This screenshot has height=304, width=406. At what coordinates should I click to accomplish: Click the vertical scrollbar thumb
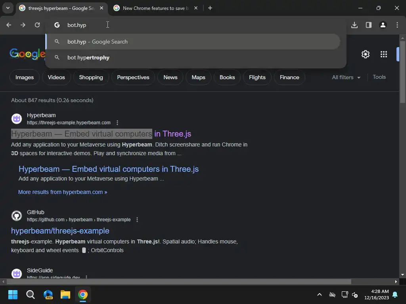(402, 72)
